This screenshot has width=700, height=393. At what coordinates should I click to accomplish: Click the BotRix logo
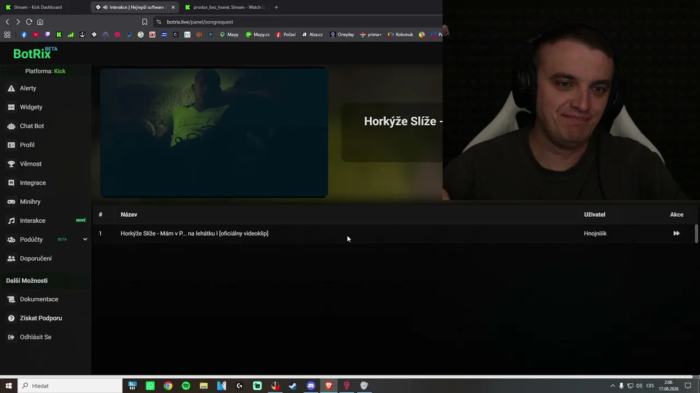(x=35, y=53)
